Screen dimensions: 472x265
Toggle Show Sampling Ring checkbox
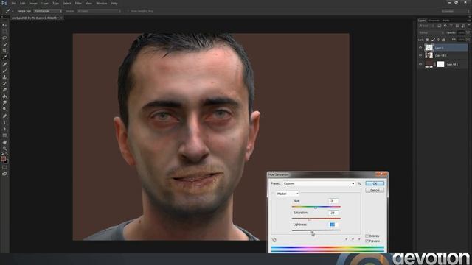(128, 11)
